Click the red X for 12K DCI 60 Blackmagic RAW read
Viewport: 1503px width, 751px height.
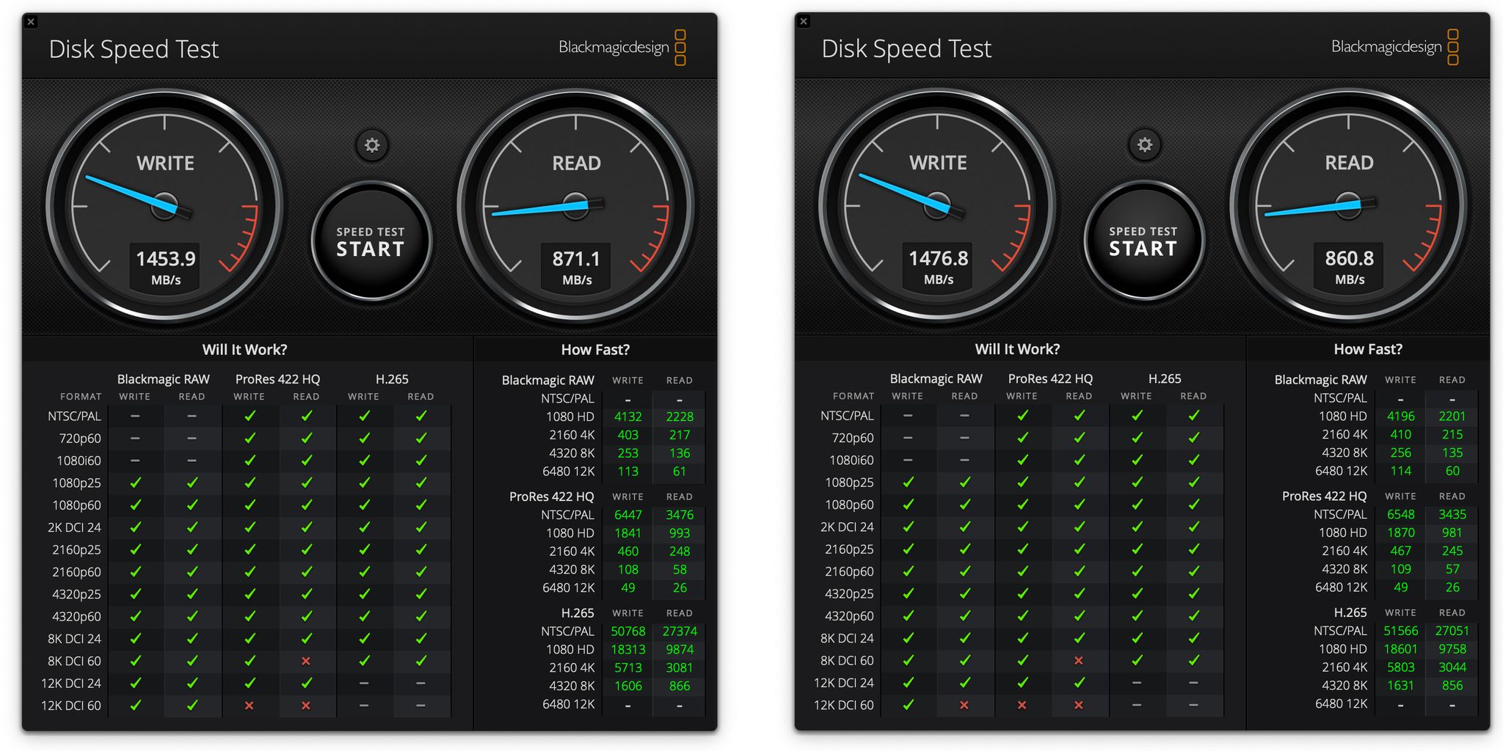tap(964, 706)
